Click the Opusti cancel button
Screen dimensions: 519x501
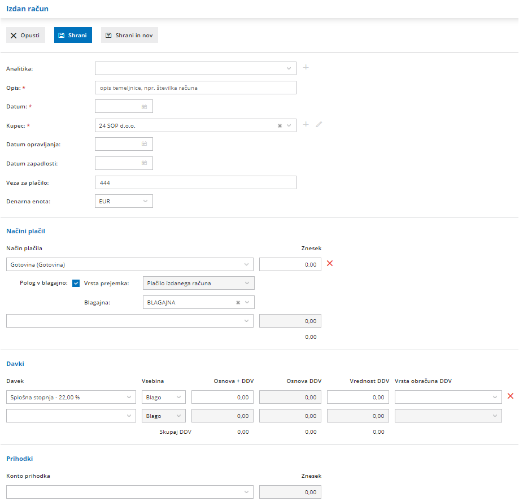(x=25, y=35)
